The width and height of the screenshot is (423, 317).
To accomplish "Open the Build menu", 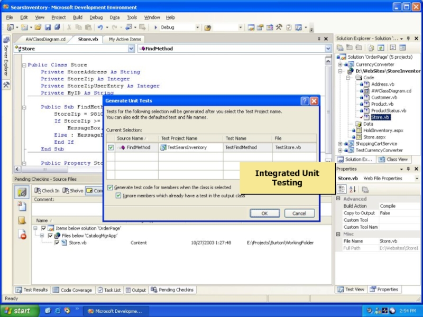I will pos(78,17).
